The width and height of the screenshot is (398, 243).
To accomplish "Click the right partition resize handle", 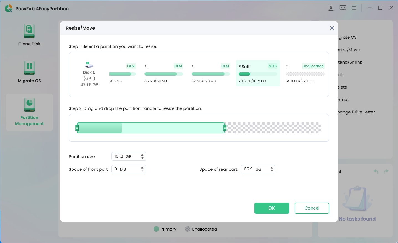I will coord(224,128).
